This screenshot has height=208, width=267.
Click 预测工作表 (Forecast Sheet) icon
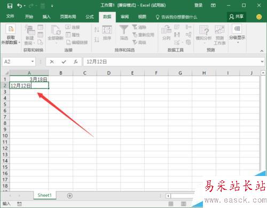coord(219,35)
